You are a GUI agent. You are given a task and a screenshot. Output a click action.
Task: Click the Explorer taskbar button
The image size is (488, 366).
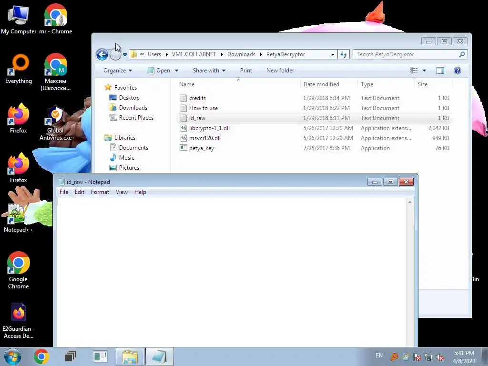130,356
